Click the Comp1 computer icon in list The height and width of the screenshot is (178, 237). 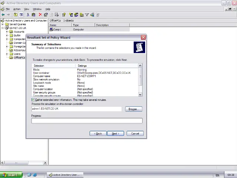[51, 30]
